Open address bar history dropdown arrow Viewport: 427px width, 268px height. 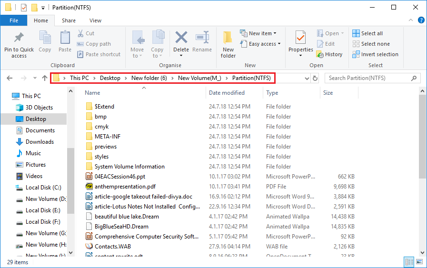click(x=307, y=79)
